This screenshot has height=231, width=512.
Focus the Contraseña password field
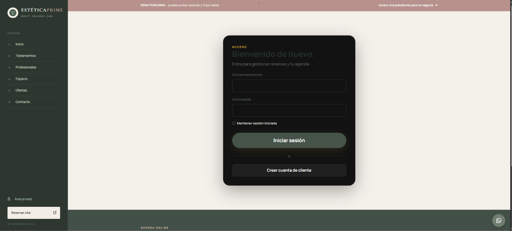click(x=289, y=110)
